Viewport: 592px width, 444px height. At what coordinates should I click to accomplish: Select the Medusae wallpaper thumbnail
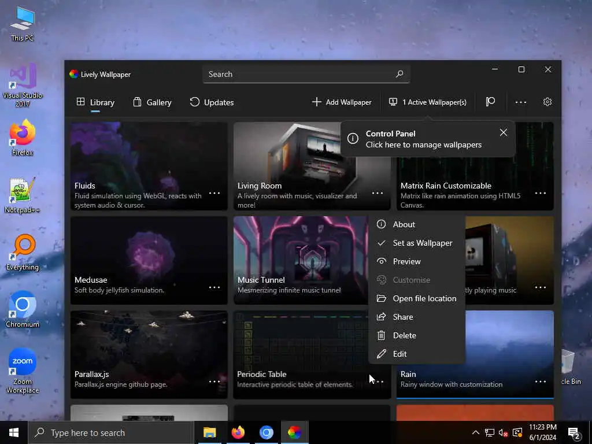[x=149, y=260]
